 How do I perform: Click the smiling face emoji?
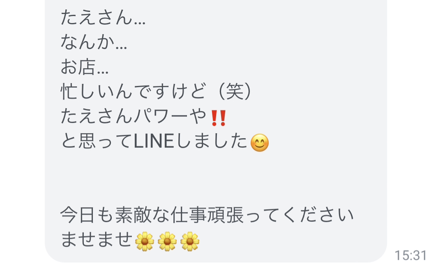[x=259, y=143]
